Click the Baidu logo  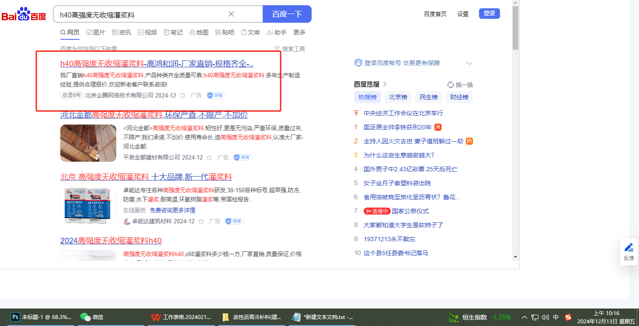click(x=24, y=14)
